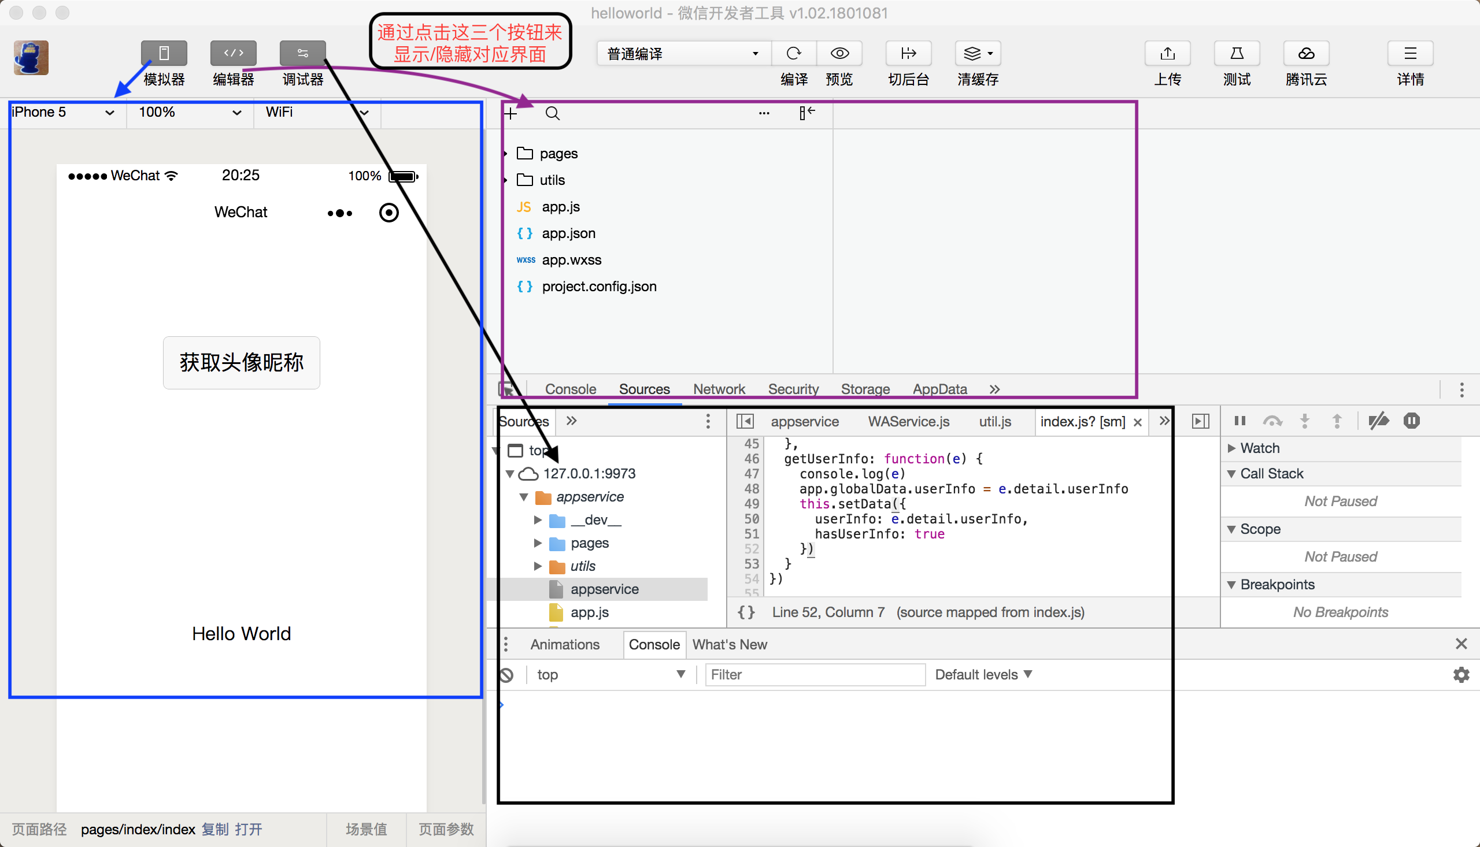The width and height of the screenshot is (1480, 847).
Task: Click the step out icon
Action: (1337, 421)
